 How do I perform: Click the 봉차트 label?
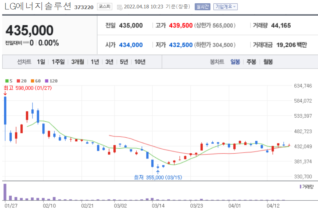217,62
